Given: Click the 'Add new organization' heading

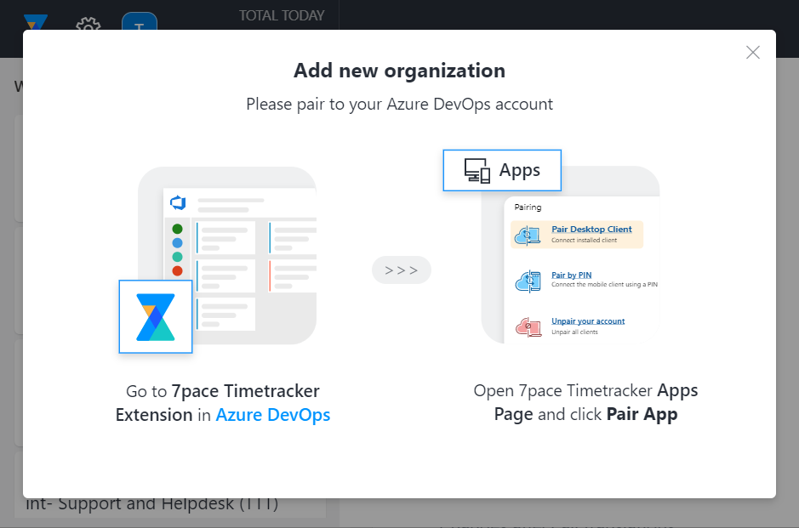Looking at the screenshot, I should point(400,71).
